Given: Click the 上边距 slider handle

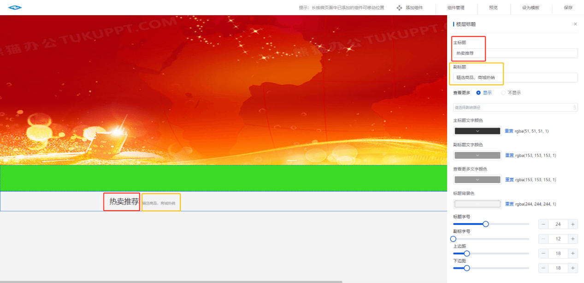Looking at the screenshot, I should [x=467, y=254].
